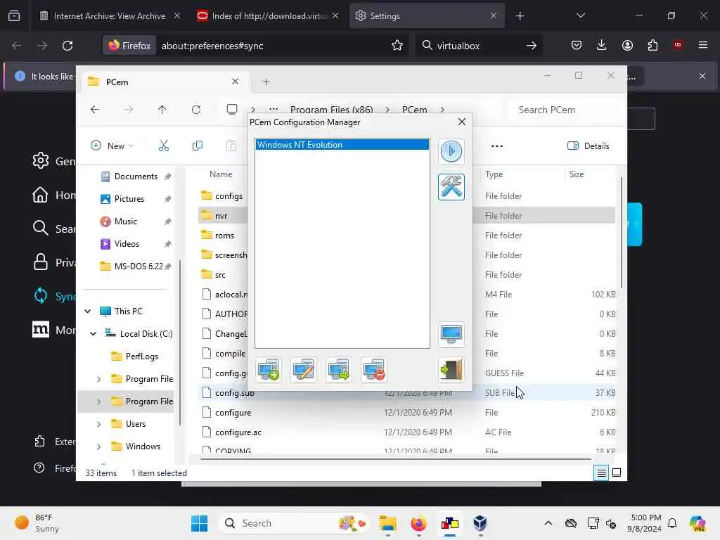List all Firefox tabs dropdown
The height and width of the screenshot is (540, 720).
[580, 15]
